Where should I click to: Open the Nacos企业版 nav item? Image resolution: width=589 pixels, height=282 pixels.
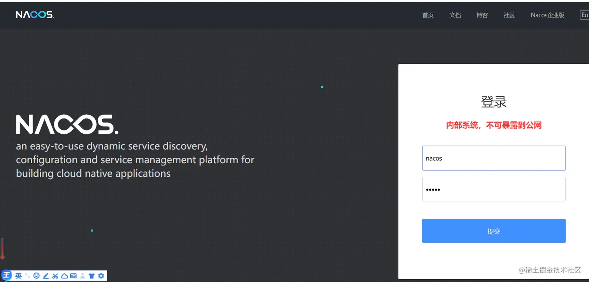[x=547, y=15]
